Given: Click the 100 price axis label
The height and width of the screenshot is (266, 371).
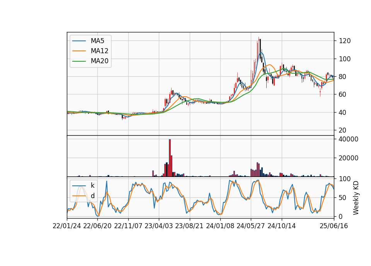Looking at the screenshot, I should (345, 59).
